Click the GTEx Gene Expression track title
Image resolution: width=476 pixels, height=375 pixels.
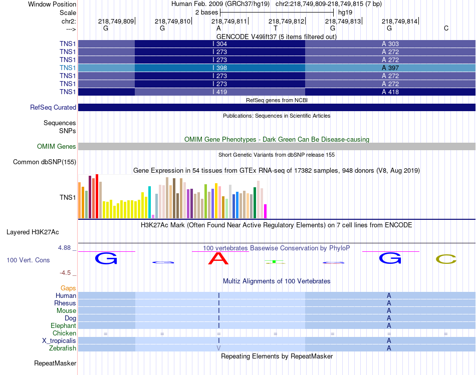click(x=277, y=171)
